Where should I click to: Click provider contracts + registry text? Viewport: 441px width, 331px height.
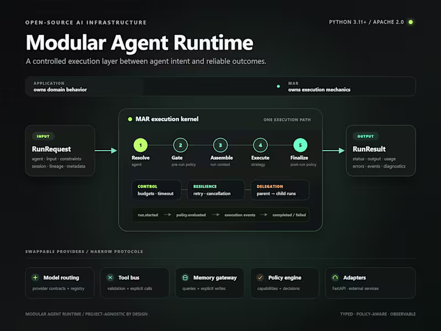(58, 289)
